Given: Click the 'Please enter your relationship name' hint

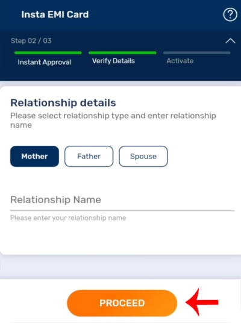Looking at the screenshot, I should (x=68, y=218).
